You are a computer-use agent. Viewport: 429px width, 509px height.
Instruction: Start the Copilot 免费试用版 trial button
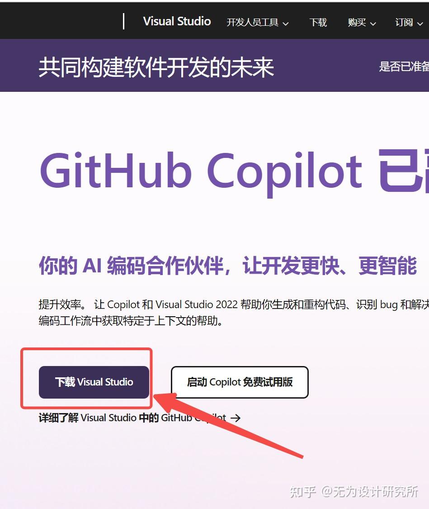tap(240, 382)
